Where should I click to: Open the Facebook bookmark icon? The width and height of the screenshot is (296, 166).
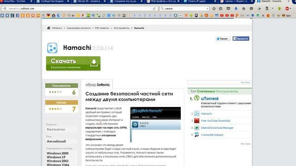18,15
